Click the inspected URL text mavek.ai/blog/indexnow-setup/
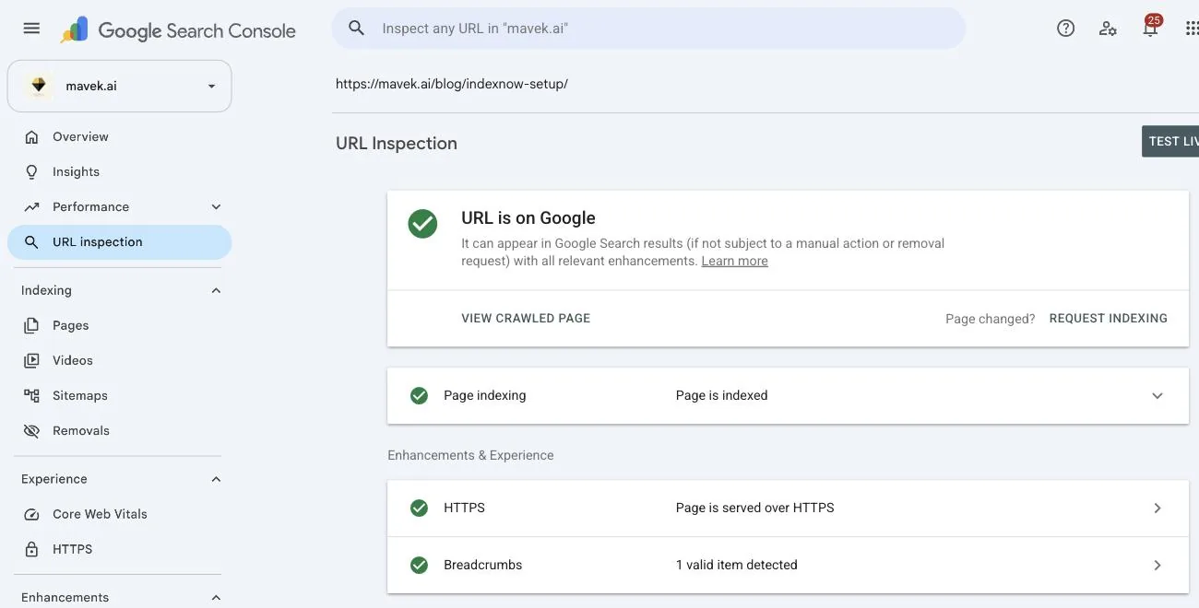 [x=452, y=84]
